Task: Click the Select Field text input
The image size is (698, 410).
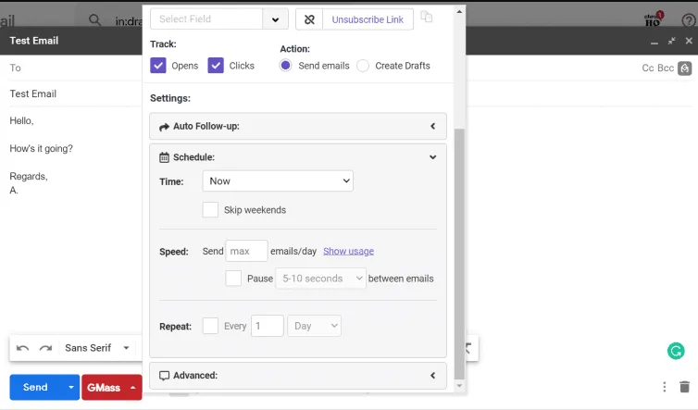Action: 206,19
